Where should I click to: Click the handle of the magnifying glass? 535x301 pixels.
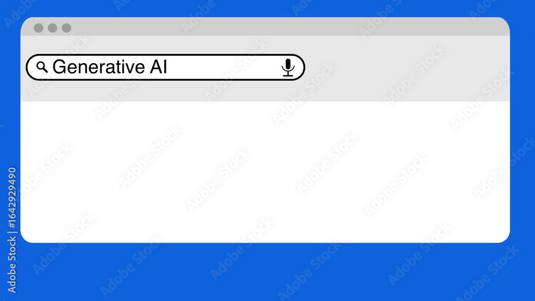click(45, 70)
